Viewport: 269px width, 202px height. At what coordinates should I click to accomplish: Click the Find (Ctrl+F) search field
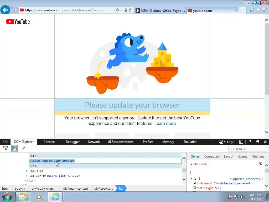tap(248, 149)
